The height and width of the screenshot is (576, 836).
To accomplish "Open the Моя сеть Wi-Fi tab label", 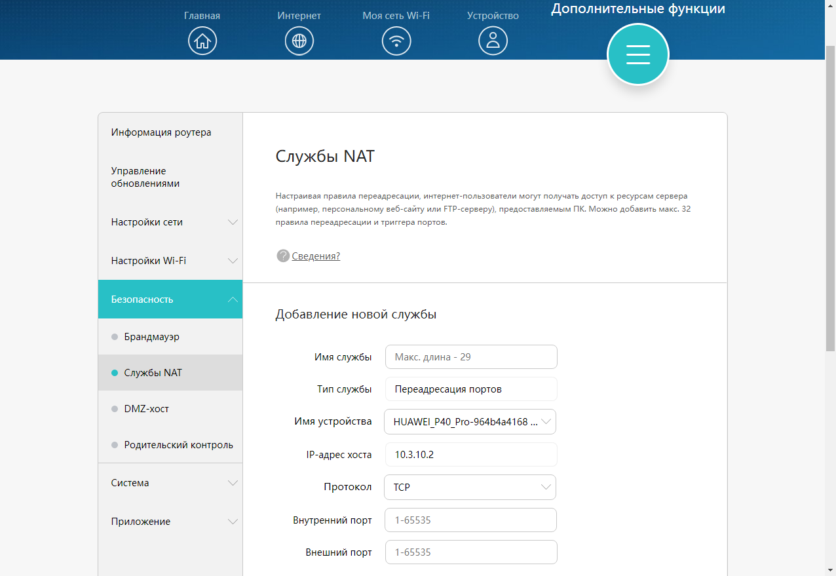I will [x=396, y=16].
